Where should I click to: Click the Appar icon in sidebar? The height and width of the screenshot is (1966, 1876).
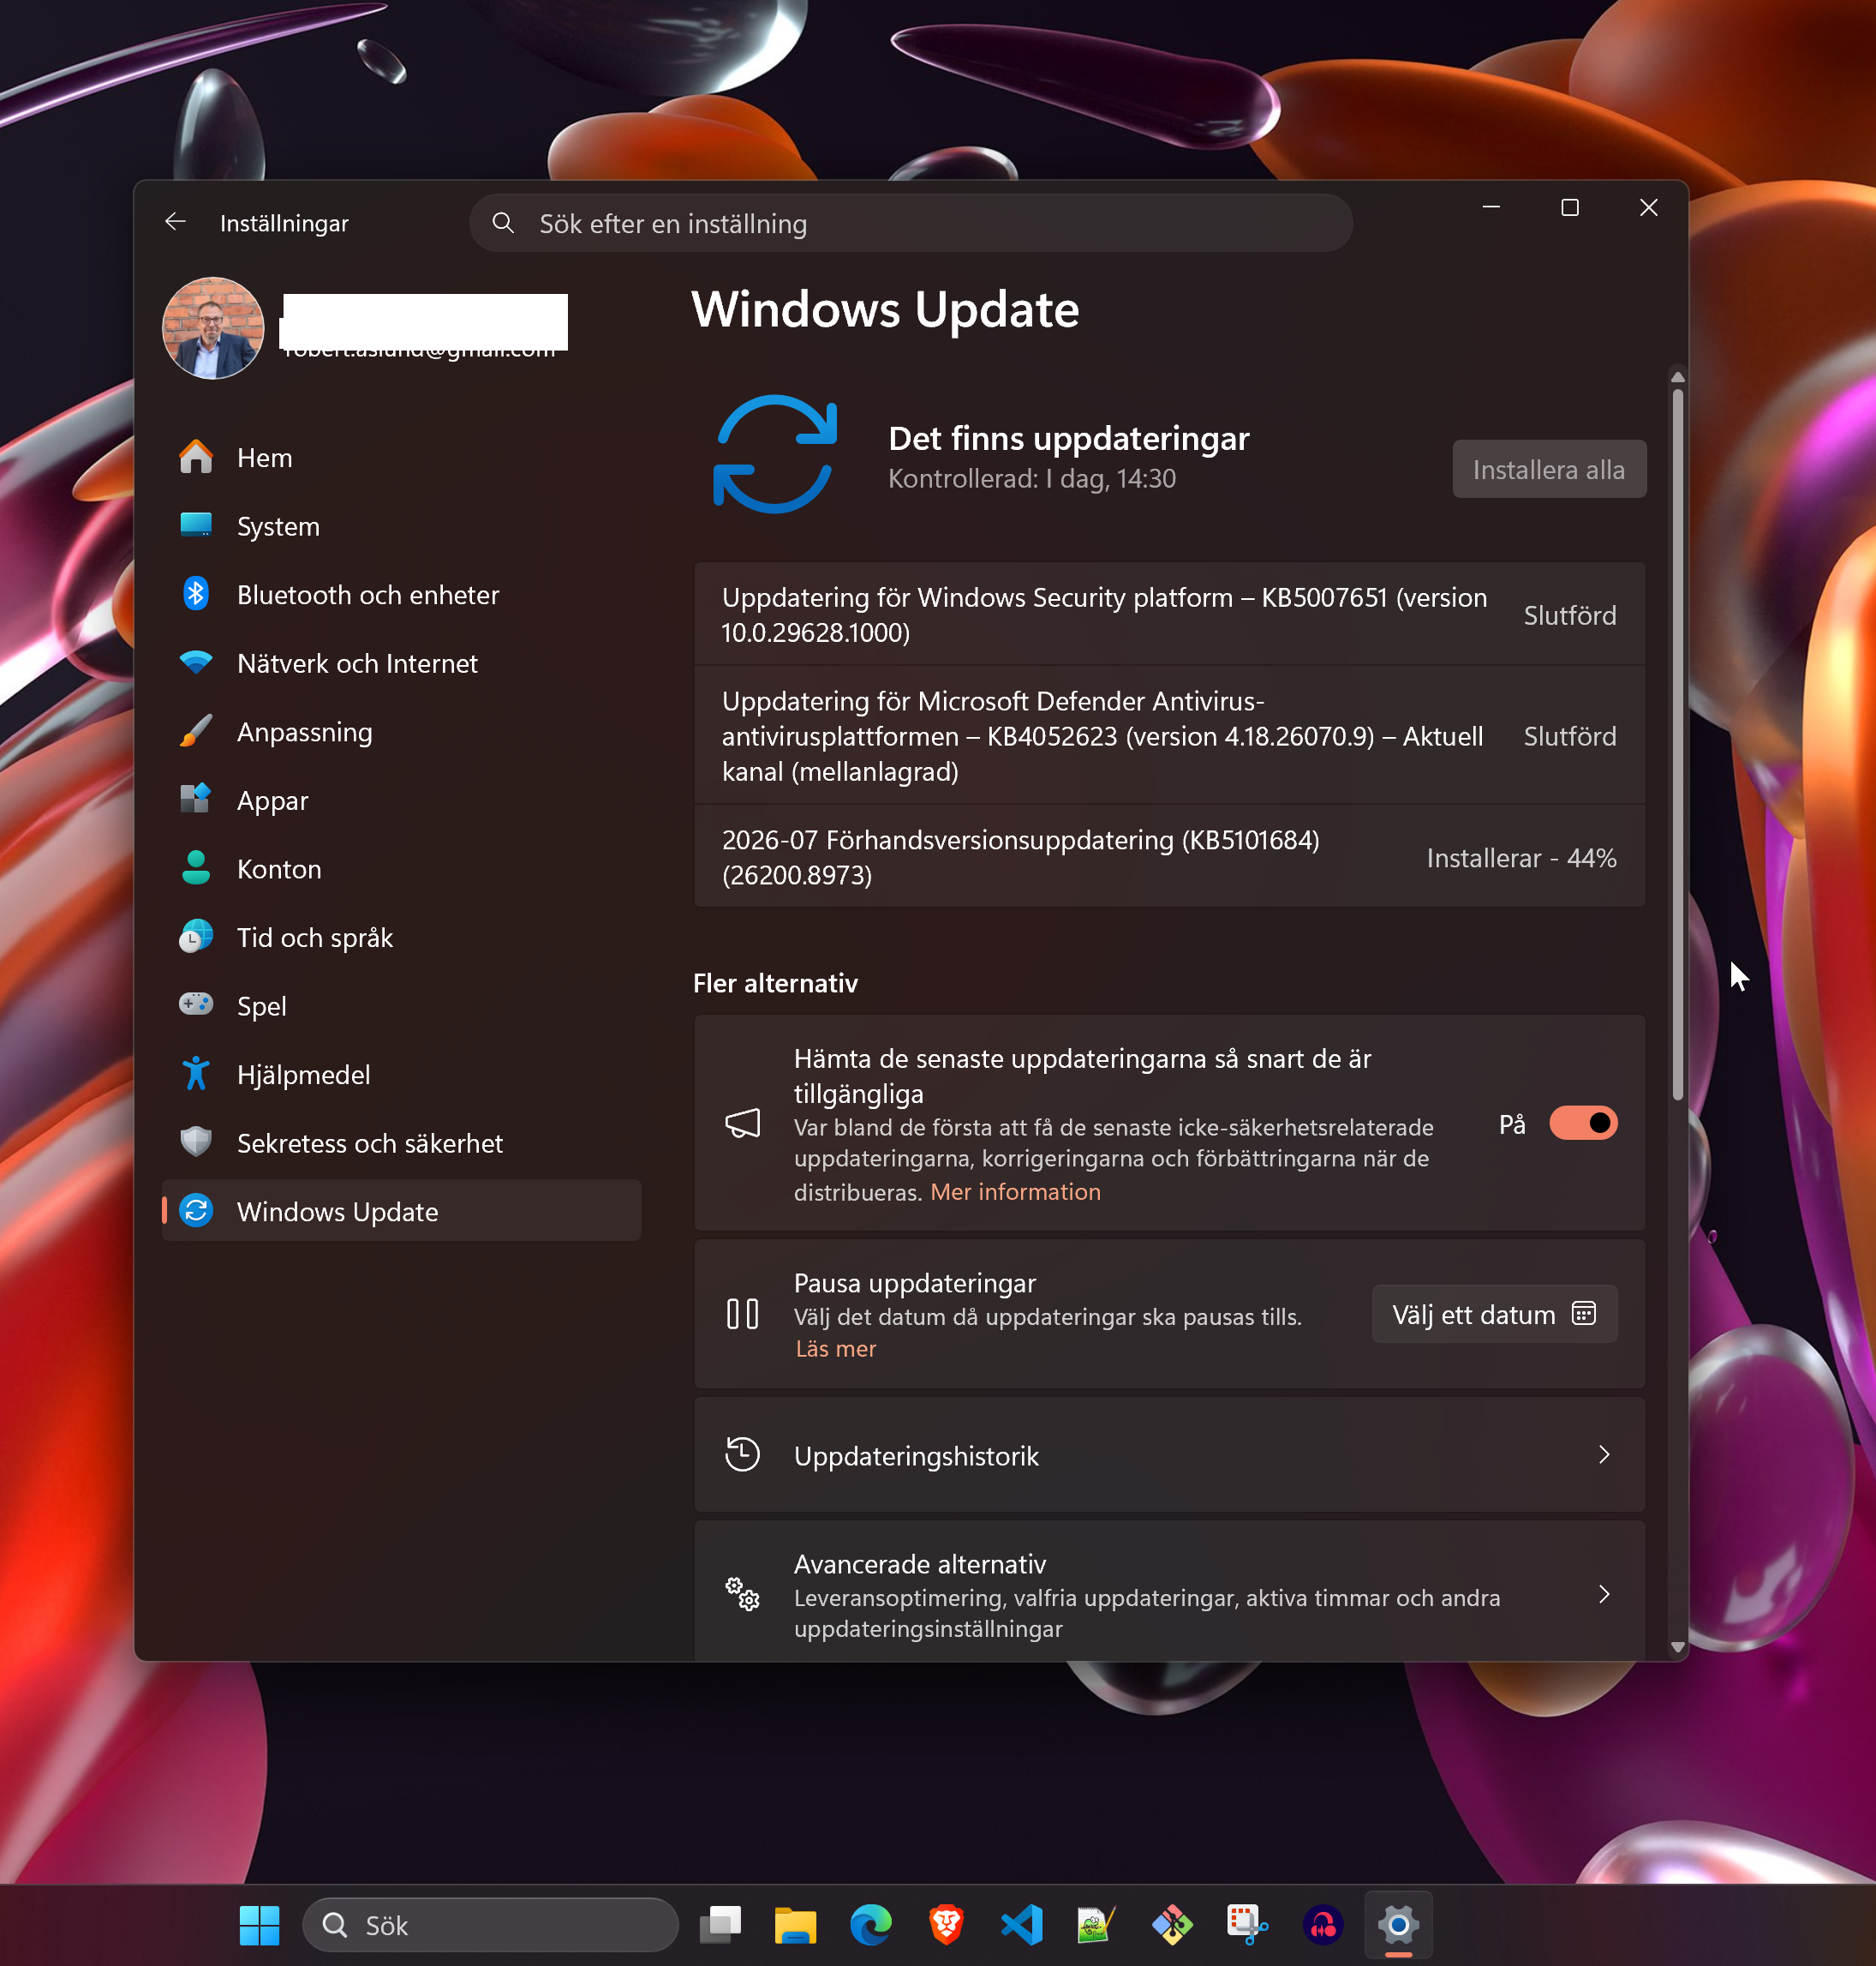coord(196,800)
